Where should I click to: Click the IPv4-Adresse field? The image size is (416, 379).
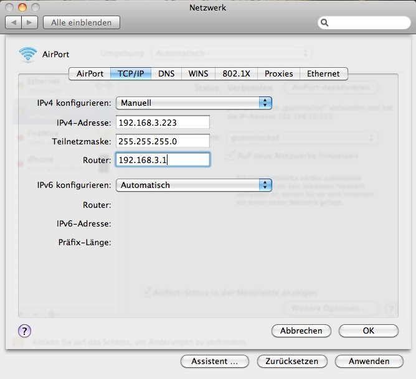tap(163, 123)
